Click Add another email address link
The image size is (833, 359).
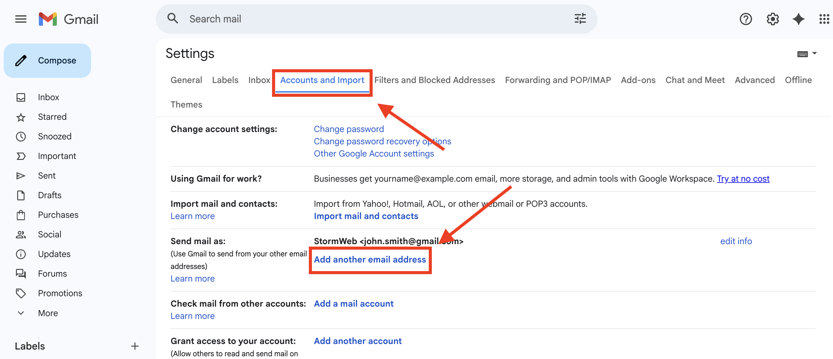click(x=370, y=259)
